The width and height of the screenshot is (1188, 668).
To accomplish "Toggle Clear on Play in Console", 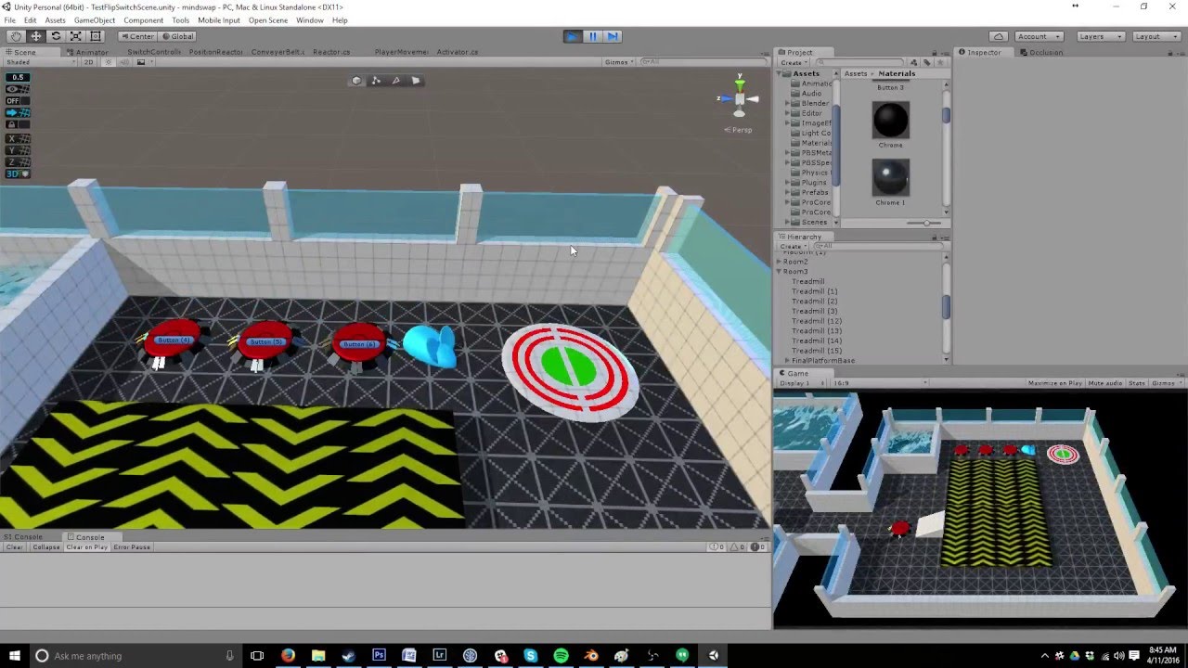I will (x=86, y=547).
